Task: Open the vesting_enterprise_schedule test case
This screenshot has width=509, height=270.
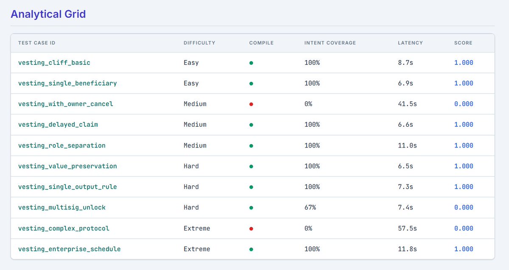Action: pyautogui.click(x=70, y=249)
